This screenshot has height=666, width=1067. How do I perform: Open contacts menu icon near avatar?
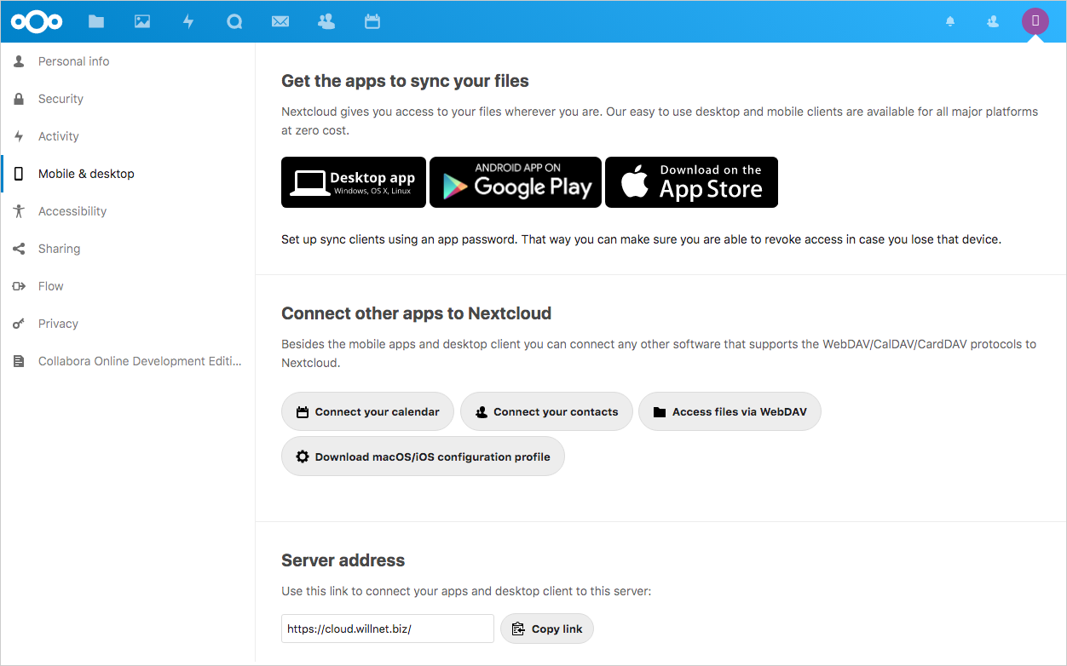(993, 21)
